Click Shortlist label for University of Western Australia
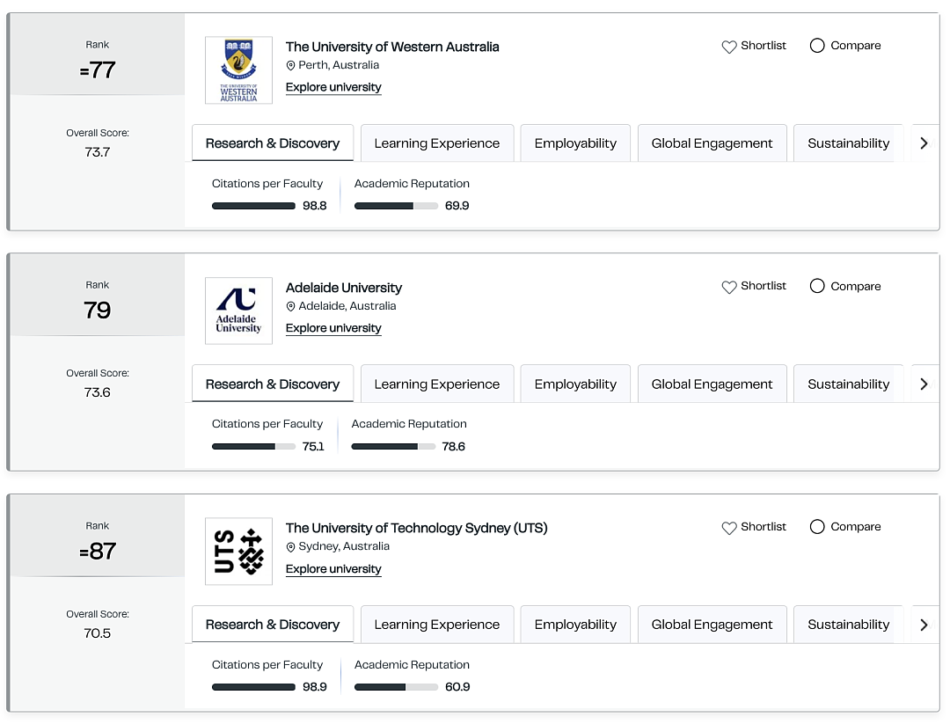Viewport: 950px width, 724px height. pos(764,46)
